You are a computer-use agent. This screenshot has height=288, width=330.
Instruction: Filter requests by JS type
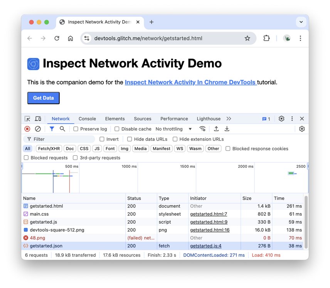coord(97,149)
